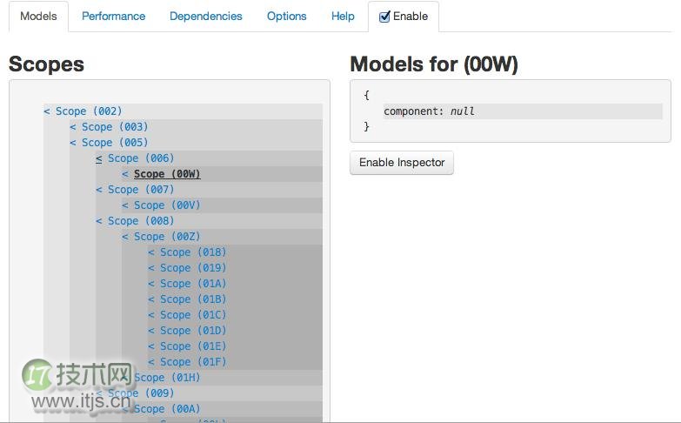Select Scope (006) in the tree

[x=141, y=158]
